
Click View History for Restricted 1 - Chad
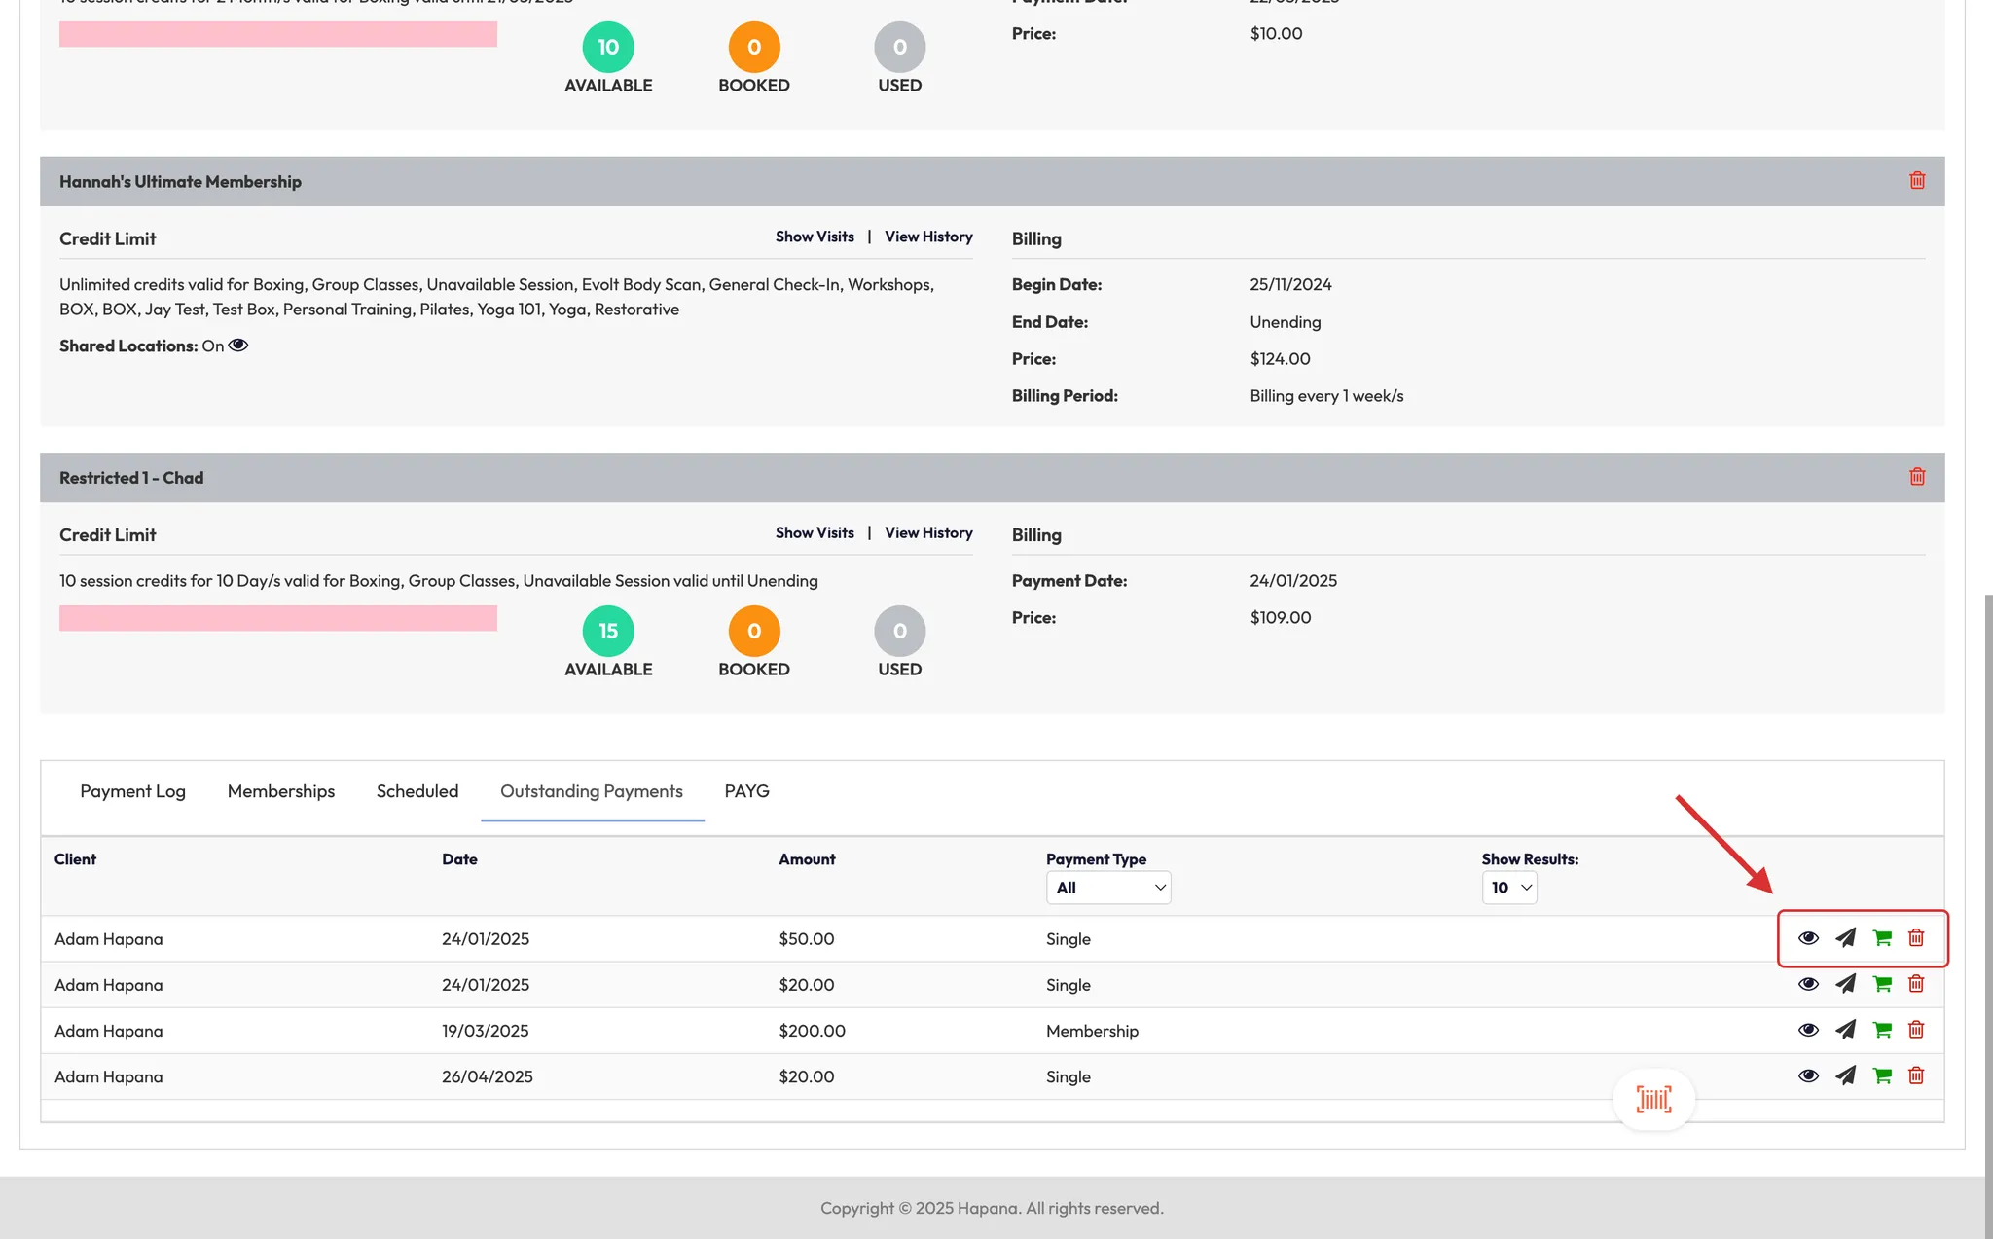coord(928,533)
